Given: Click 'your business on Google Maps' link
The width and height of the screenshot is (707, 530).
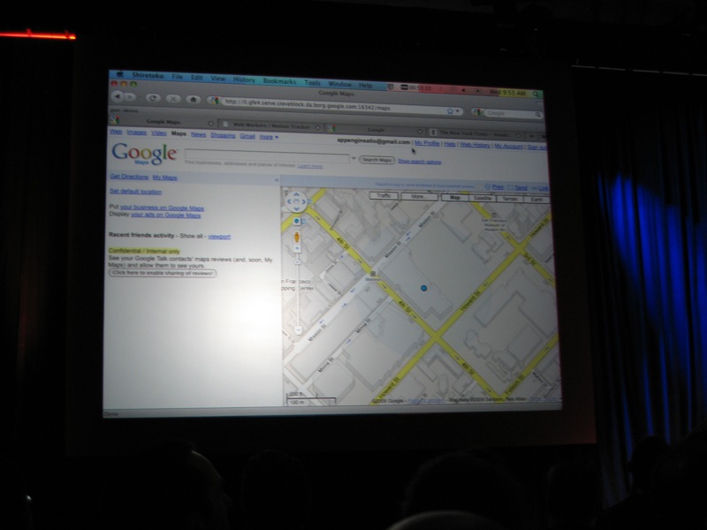Looking at the screenshot, I should 162,208.
